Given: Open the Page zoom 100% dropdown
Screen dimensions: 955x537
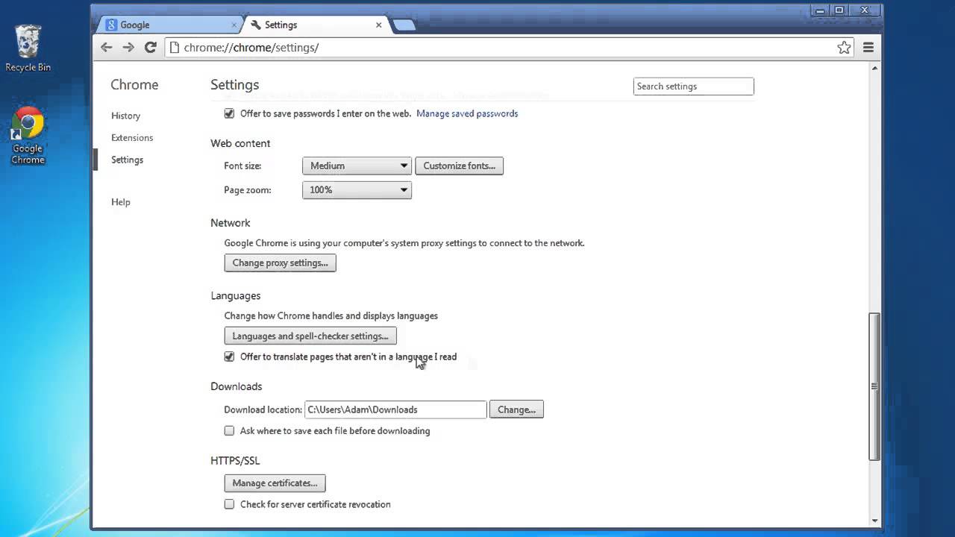Looking at the screenshot, I should coord(357,190).
